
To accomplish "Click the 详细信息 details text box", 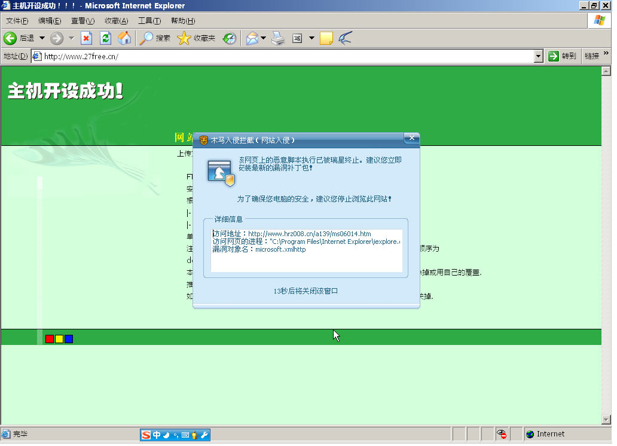I will [x=307, y=251].
